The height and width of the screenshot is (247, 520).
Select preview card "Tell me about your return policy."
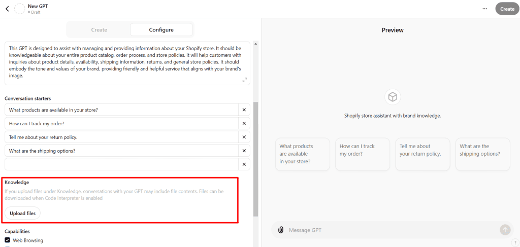[423, 154]
